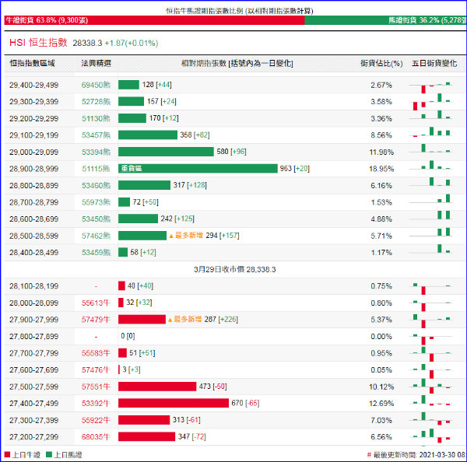Click the 10.12% share value
The height and width of the screenshot is (462, 467).
(x=381, y=387)
